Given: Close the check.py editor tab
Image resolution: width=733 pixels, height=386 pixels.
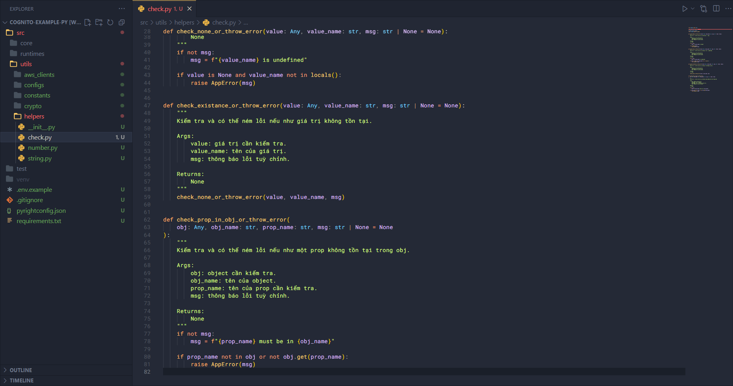Looking at the screenshot, I should 190,9.
